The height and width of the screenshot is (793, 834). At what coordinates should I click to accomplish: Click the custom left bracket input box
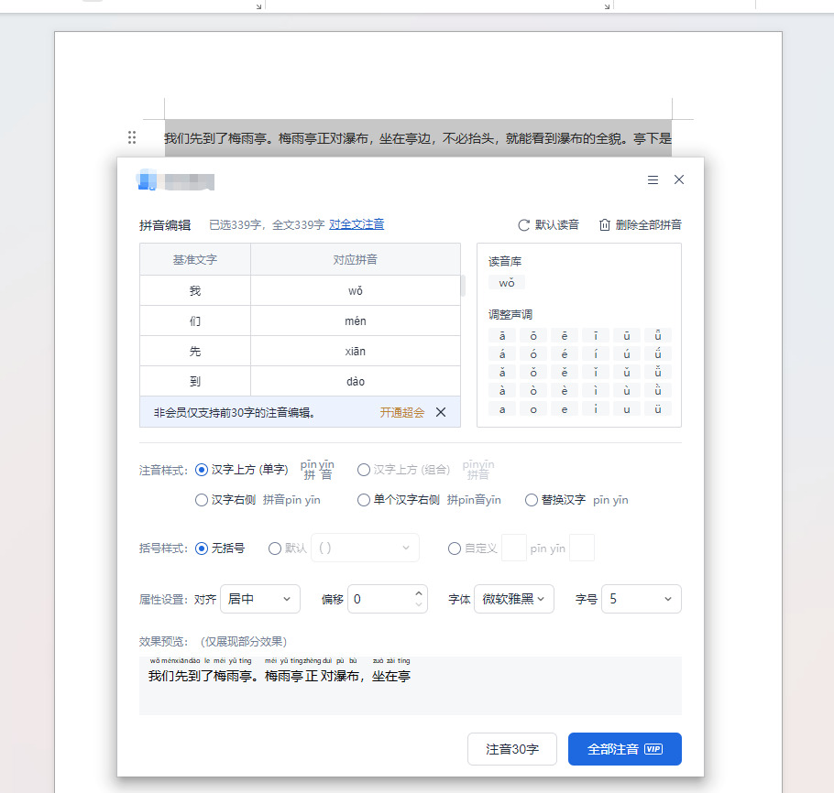[514, 548]
